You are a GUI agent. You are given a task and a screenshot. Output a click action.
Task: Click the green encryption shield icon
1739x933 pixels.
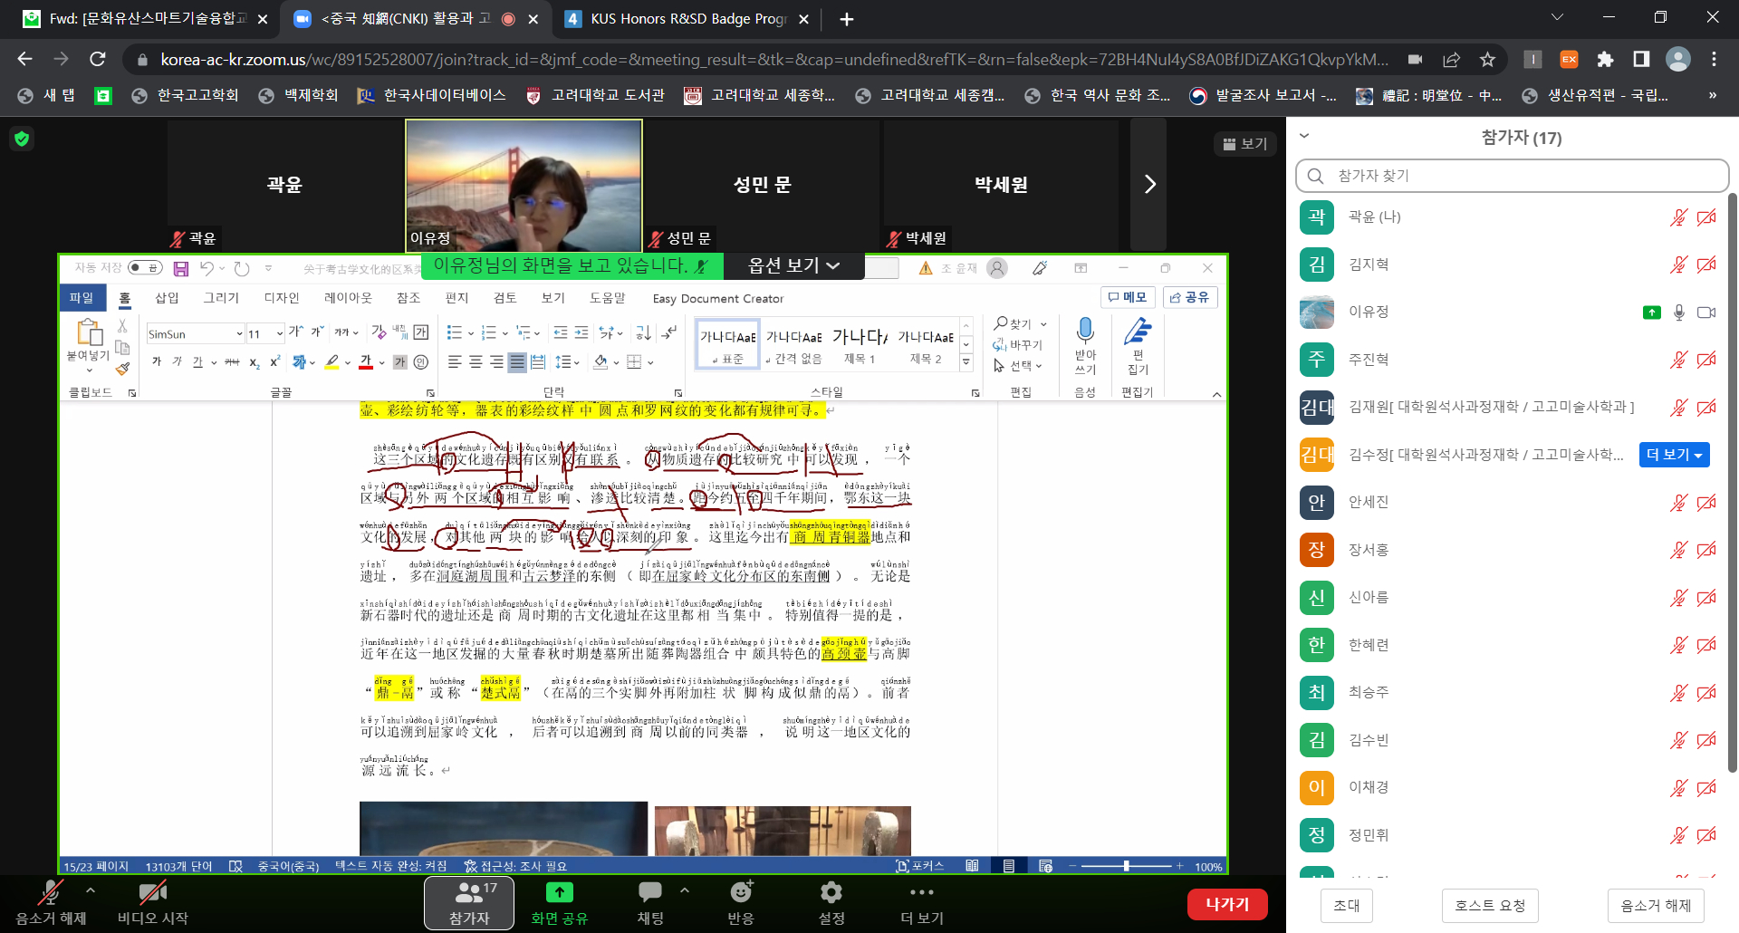pyautogui.click(x=22, y=139)
